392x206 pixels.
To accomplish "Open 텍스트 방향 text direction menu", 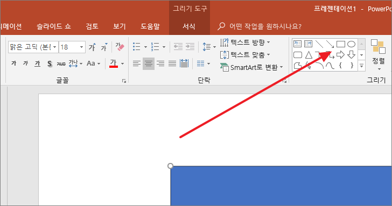I will pos(245,42).
